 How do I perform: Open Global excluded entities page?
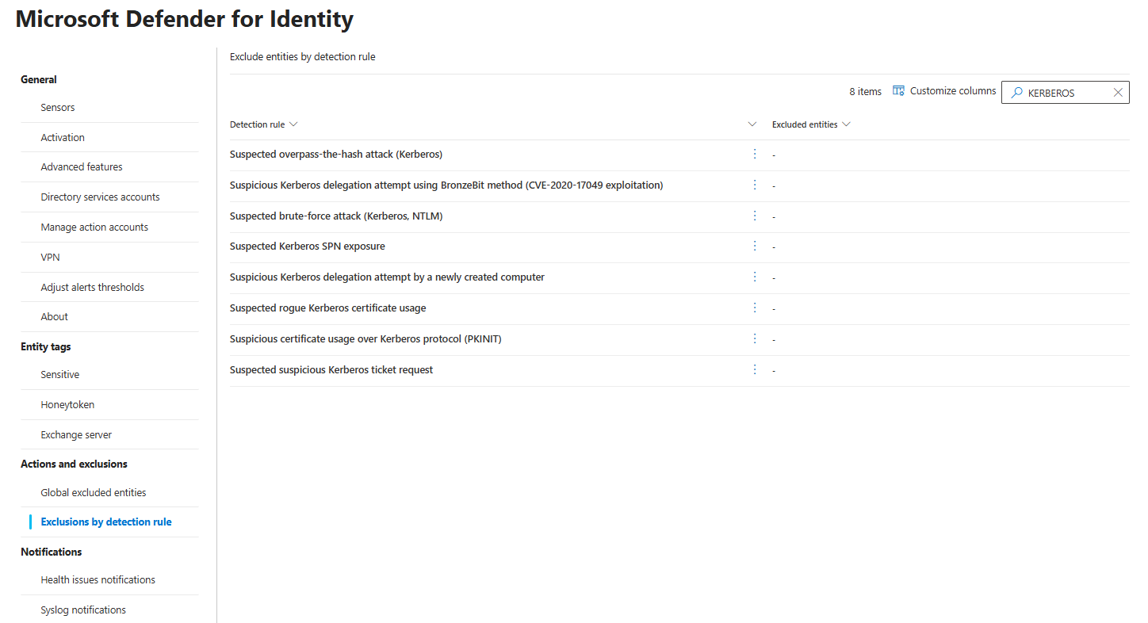94,493
